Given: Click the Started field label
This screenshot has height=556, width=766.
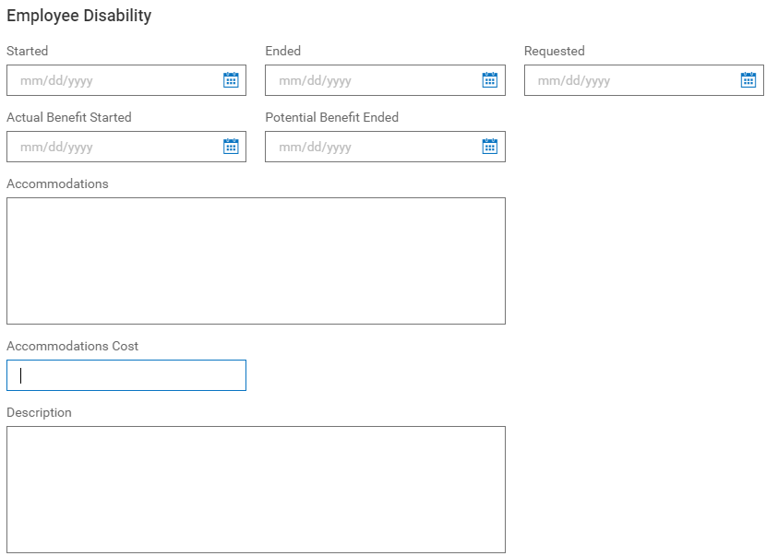Looking at the screenshot, I should (x=26, y=52).
